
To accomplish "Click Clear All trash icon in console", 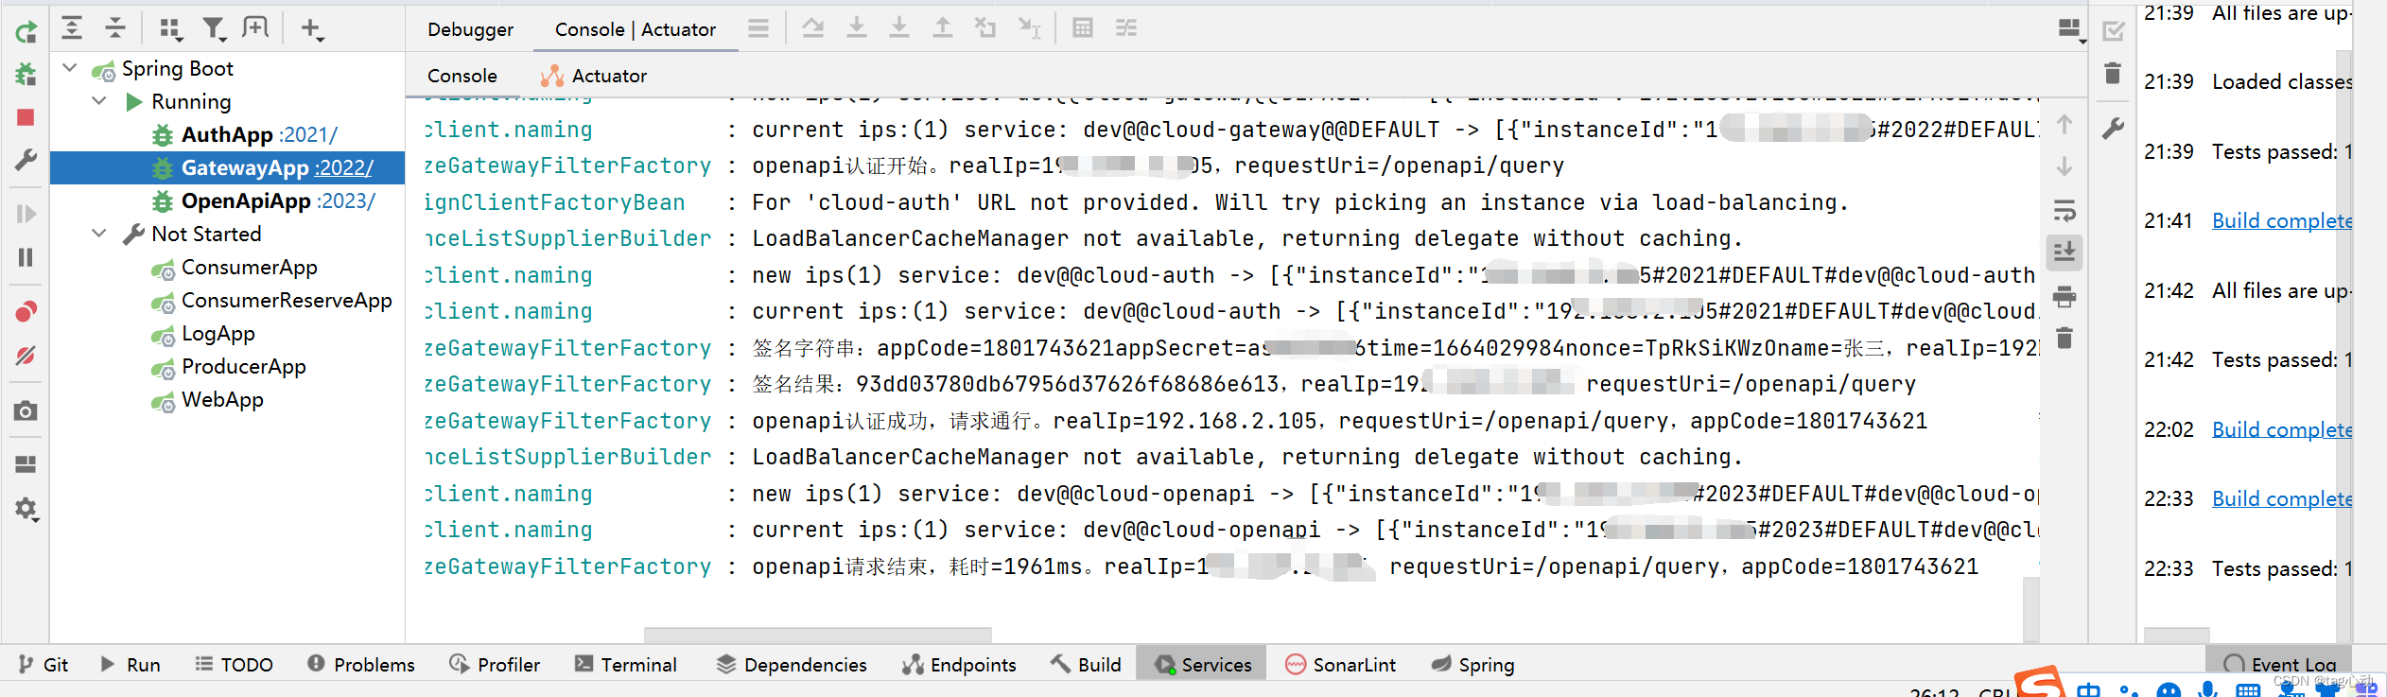I will coord(2065,339).
